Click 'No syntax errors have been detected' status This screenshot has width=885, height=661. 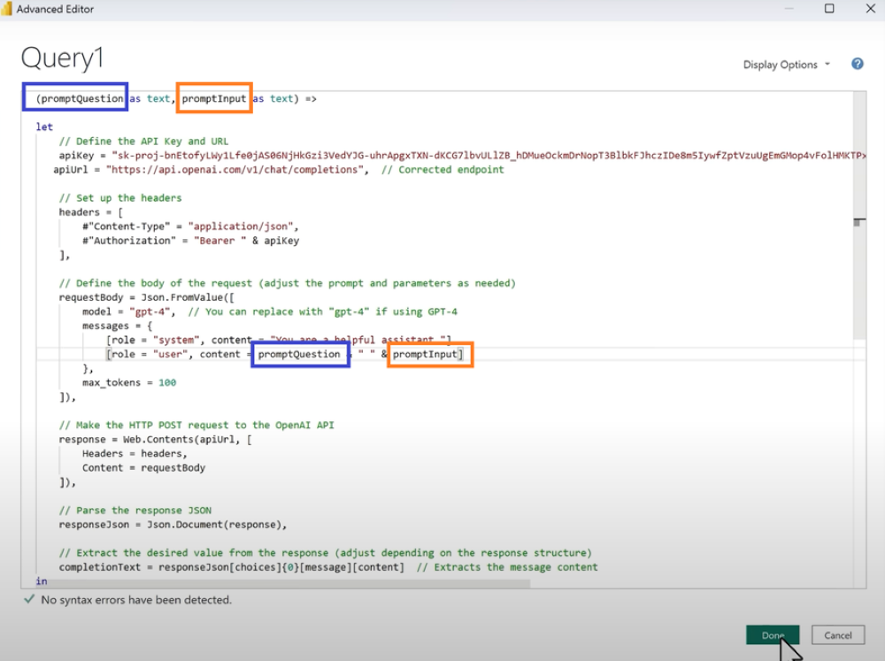pyautogui.click(x=136, y=600)
